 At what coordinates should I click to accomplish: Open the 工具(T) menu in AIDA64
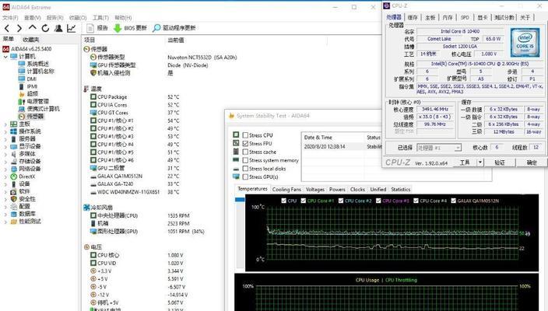(x=100, y=17)
